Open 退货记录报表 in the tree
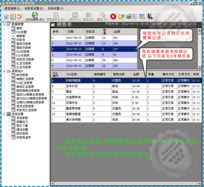 25,106
